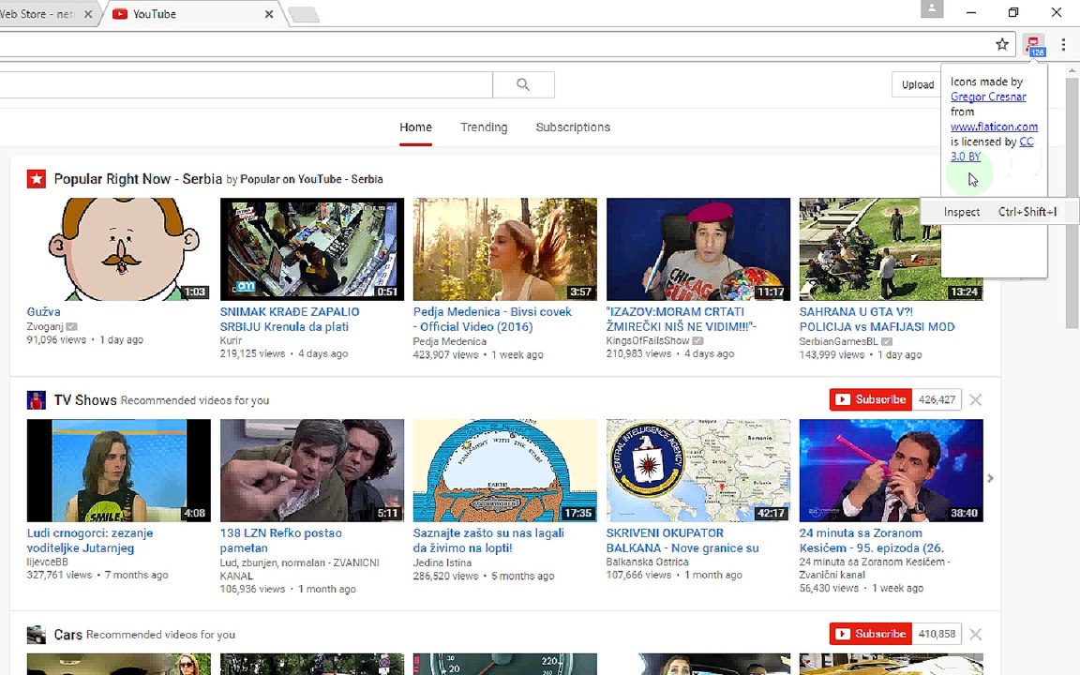
Task: Open the Gužva video thumbnail
Action: coord(118,249)
